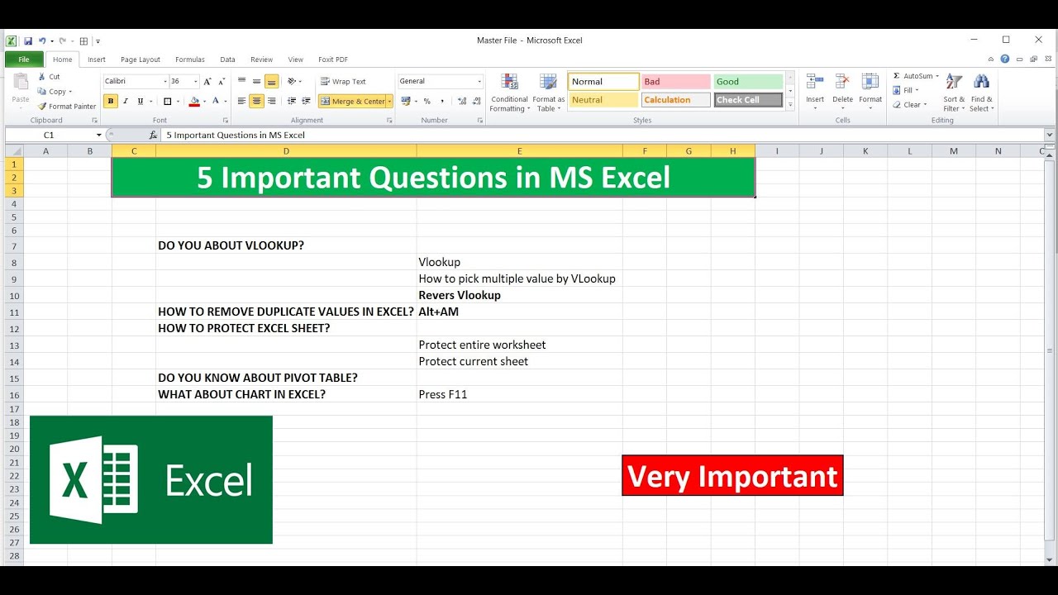
Task: Switch to the Page Layout tab
Action: pos(141,59)
